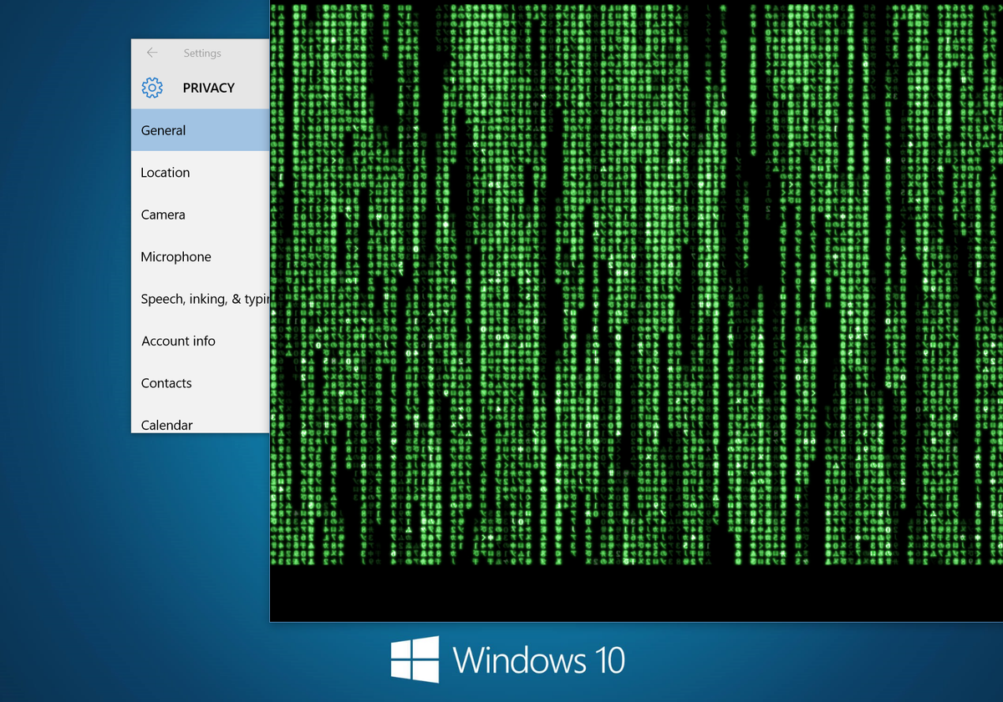Open the Microphone privacy settings
Image resolution: width=1003 pixels, height=702 pixels.
(201, 257)
